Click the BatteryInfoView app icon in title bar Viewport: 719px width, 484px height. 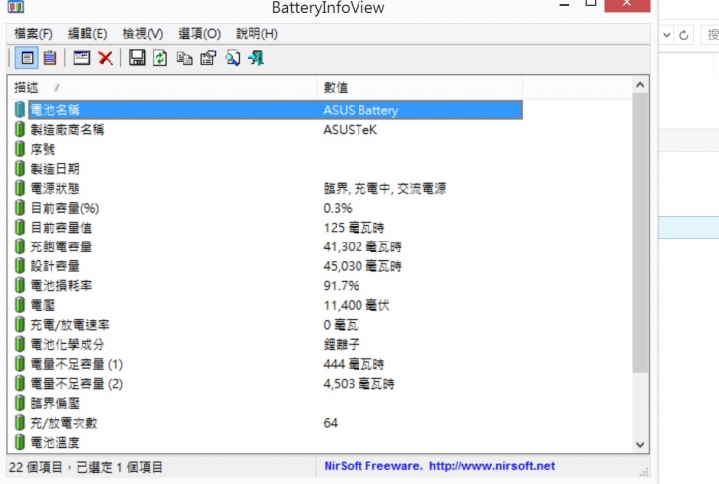[x=17, y=6]
